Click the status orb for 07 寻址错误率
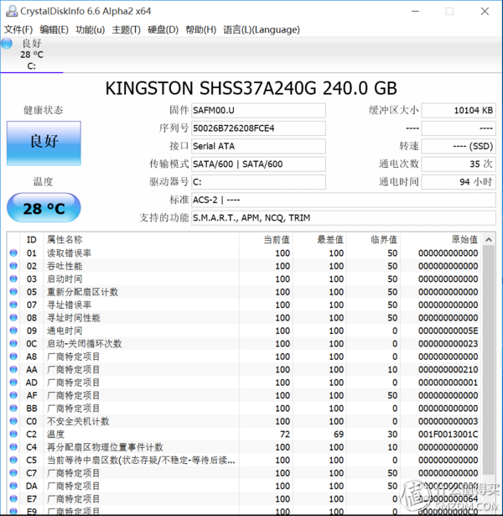The height and width of the screenshot is (516, 503). click(x=13, y=305)
